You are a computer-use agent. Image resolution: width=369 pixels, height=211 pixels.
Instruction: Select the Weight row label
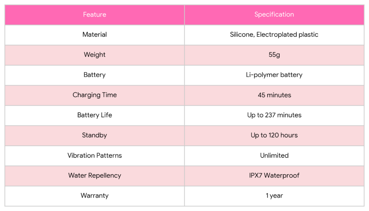tap(94, 55)
